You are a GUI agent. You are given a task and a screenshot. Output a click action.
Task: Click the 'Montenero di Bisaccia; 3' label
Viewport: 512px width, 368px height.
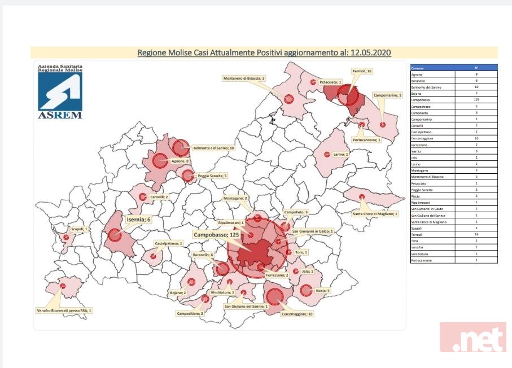[244, 78]
